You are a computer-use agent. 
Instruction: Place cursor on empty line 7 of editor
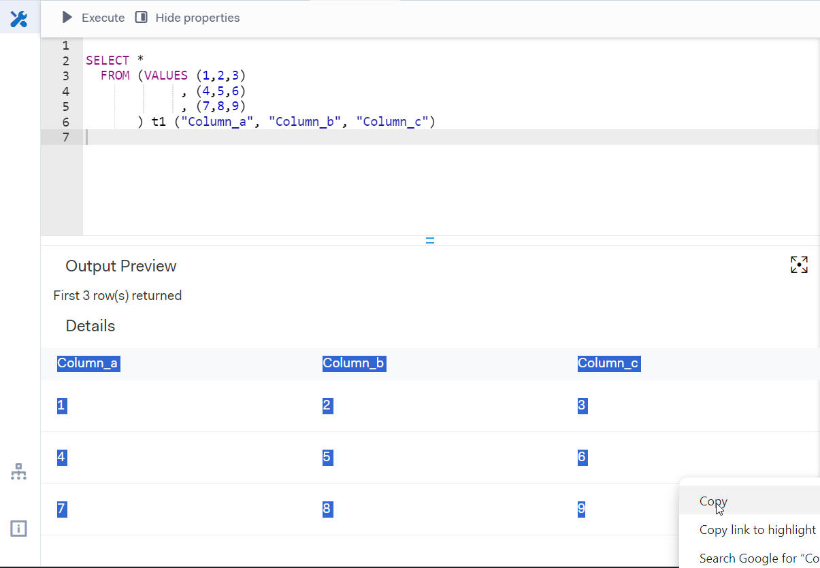pos(452,137)
